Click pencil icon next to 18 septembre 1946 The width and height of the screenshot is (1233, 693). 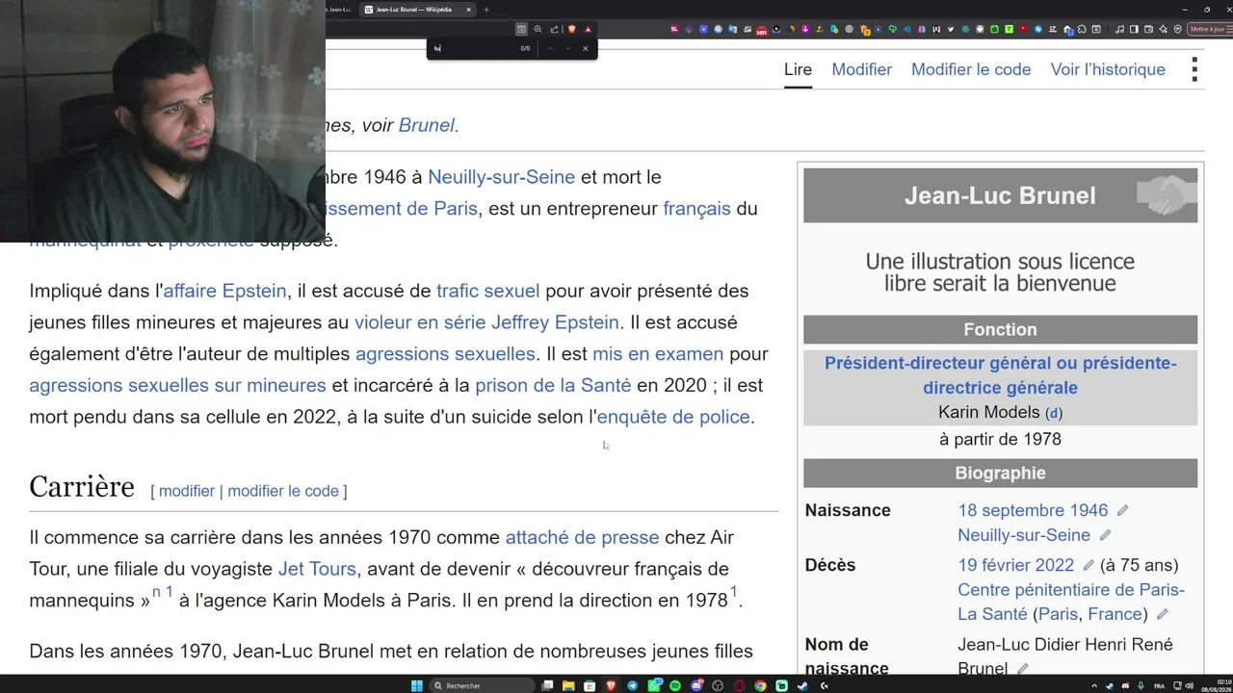point(1122,510)
